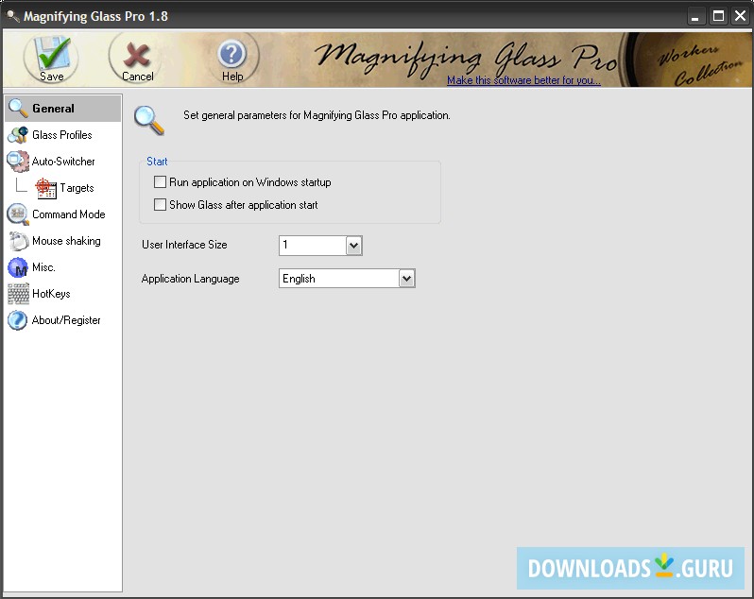
Task: Enable Run application on Windows startup
Action: (160, 182)
